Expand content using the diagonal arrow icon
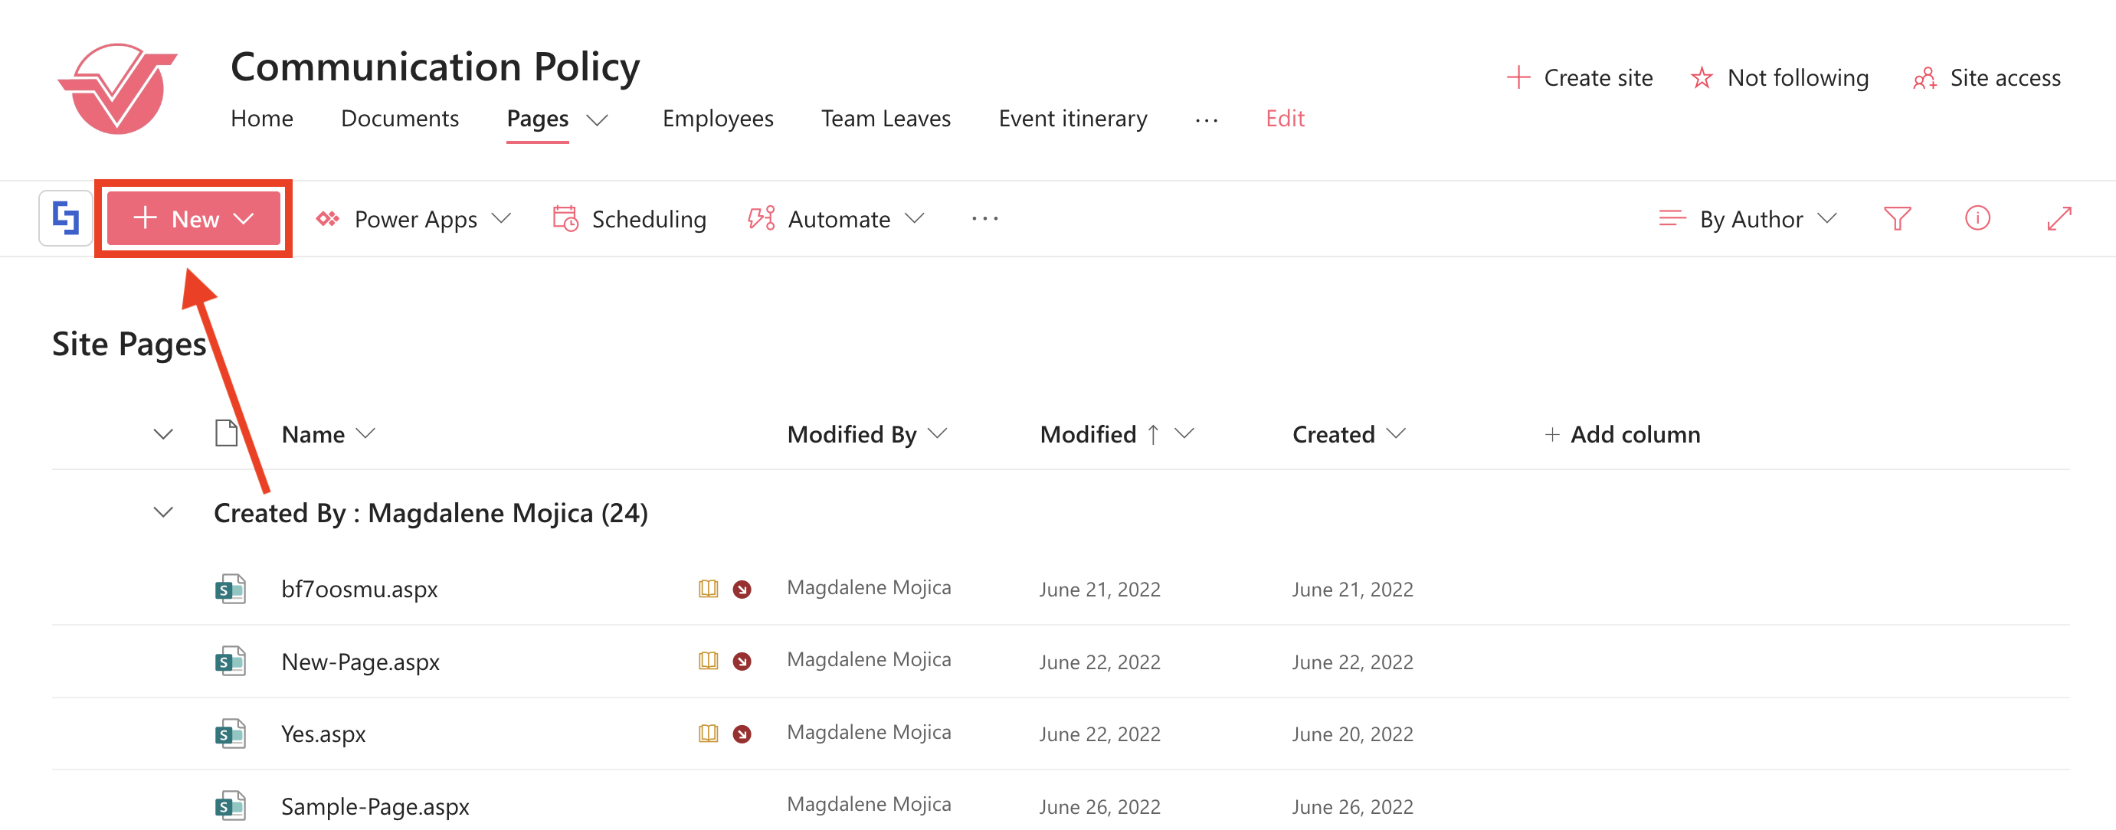2116x830 pixels. coord(2059,218)
